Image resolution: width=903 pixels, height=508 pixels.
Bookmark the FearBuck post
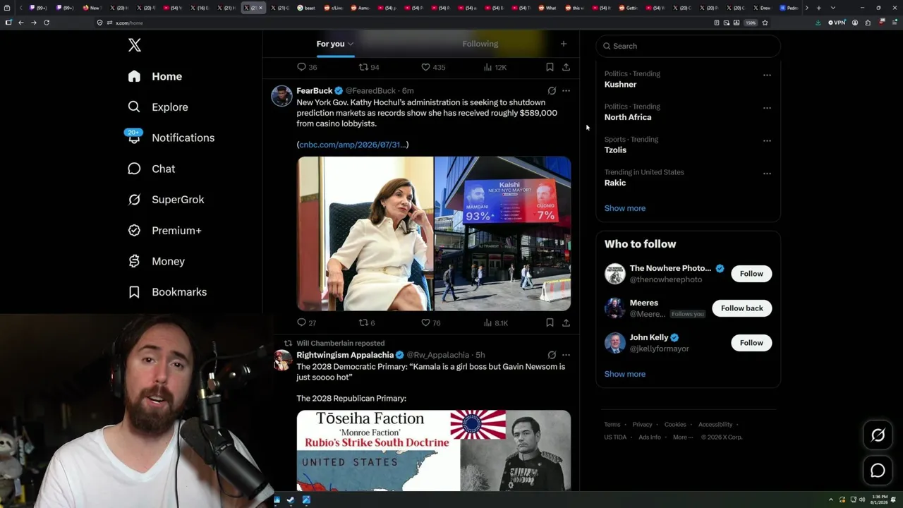pos(550,322)
